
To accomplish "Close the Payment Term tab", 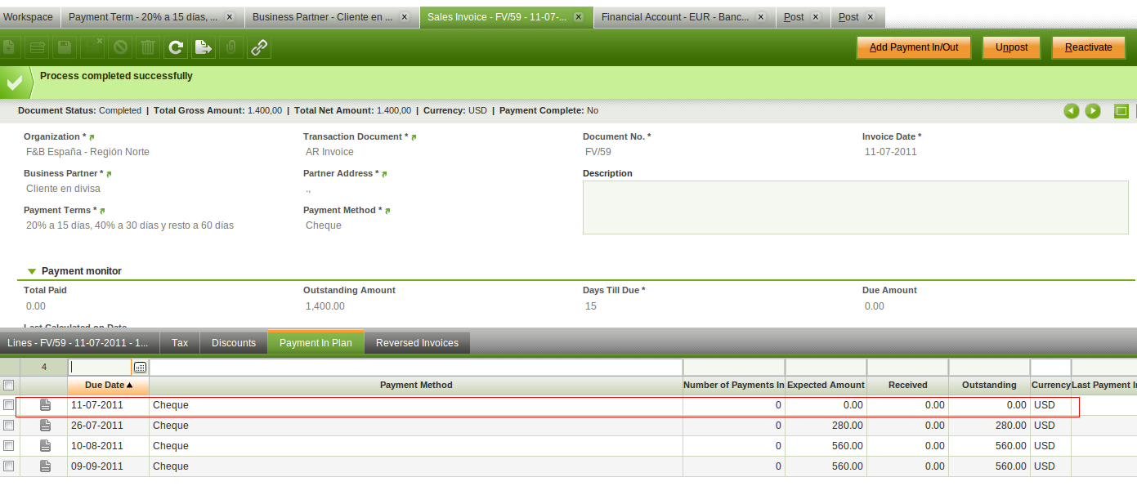I will (229, 16).
